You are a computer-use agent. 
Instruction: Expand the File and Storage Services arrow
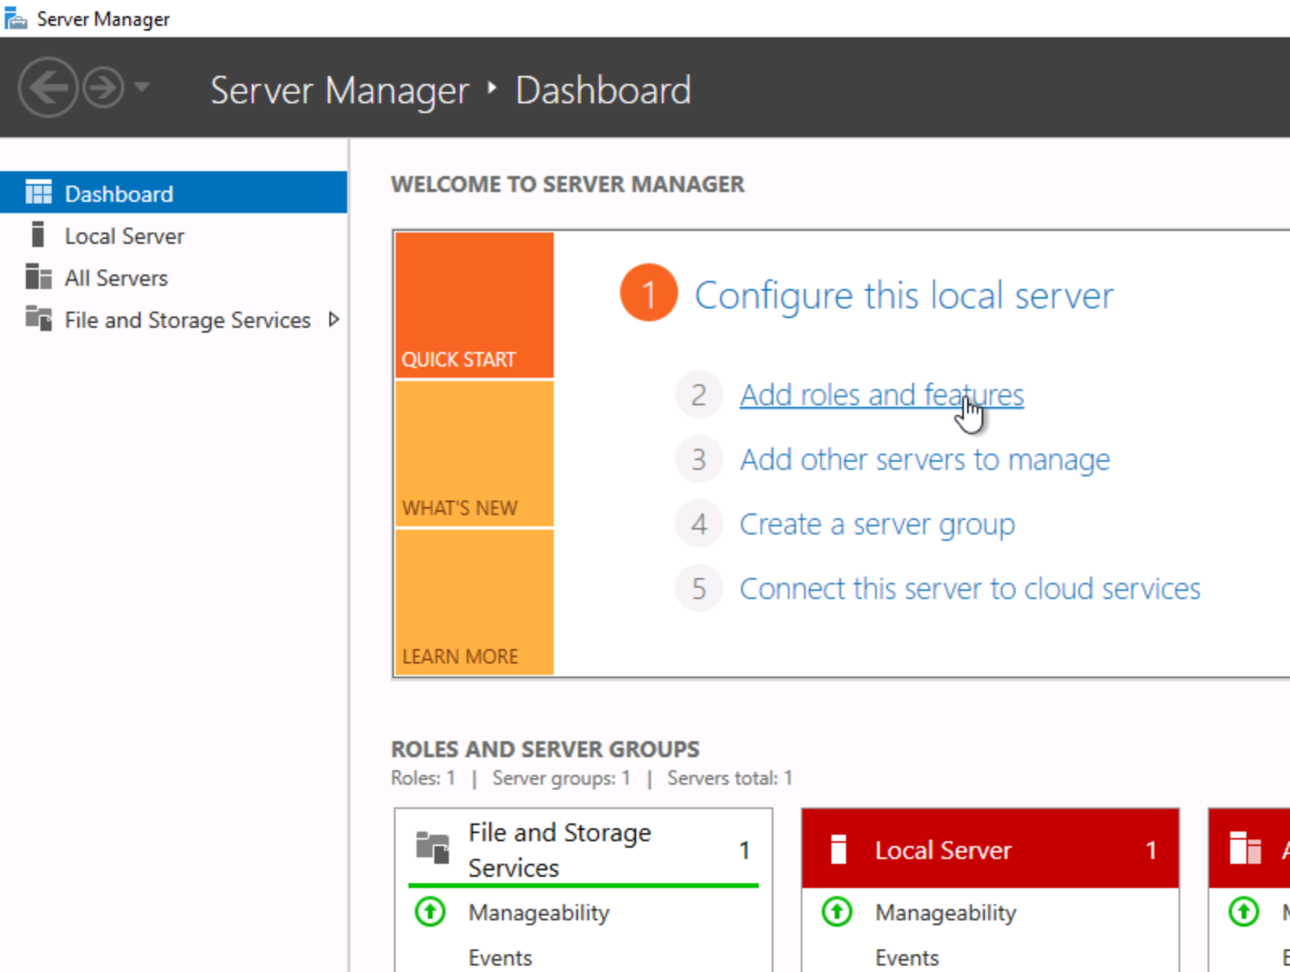333,320
